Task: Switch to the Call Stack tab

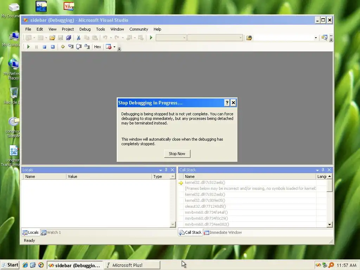Action: [x=191, y=232]
